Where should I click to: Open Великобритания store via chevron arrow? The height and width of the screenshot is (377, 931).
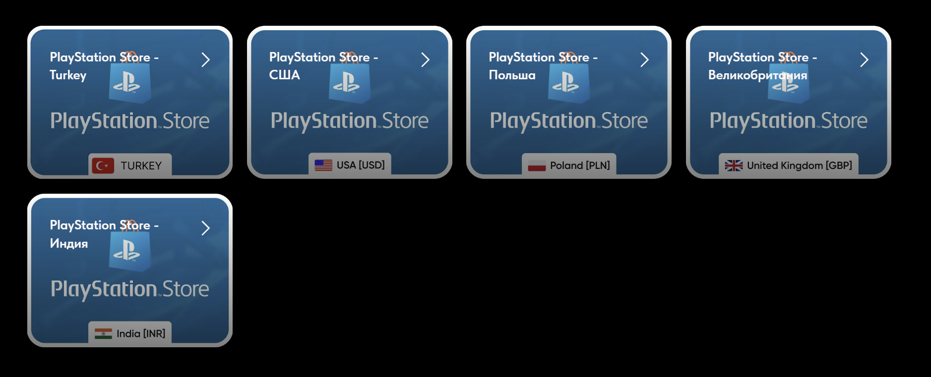click(x=864, y=60)
